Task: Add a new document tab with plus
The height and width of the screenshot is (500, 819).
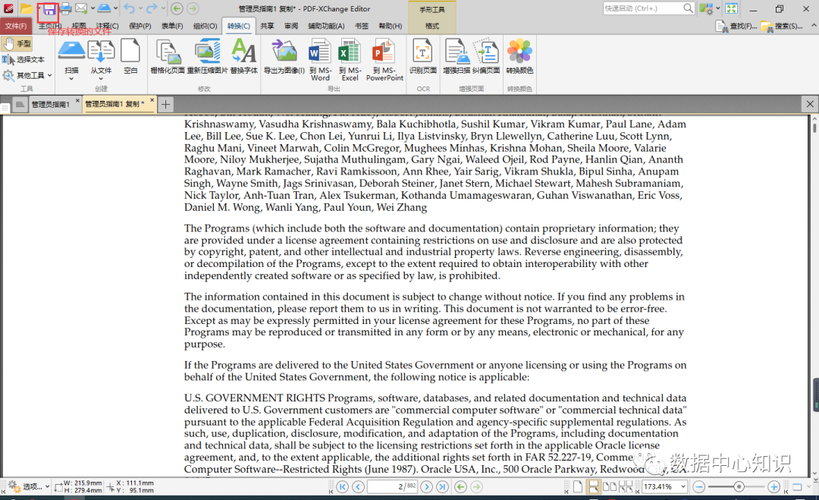Action: pyautogui.click(x=165, y=105)
